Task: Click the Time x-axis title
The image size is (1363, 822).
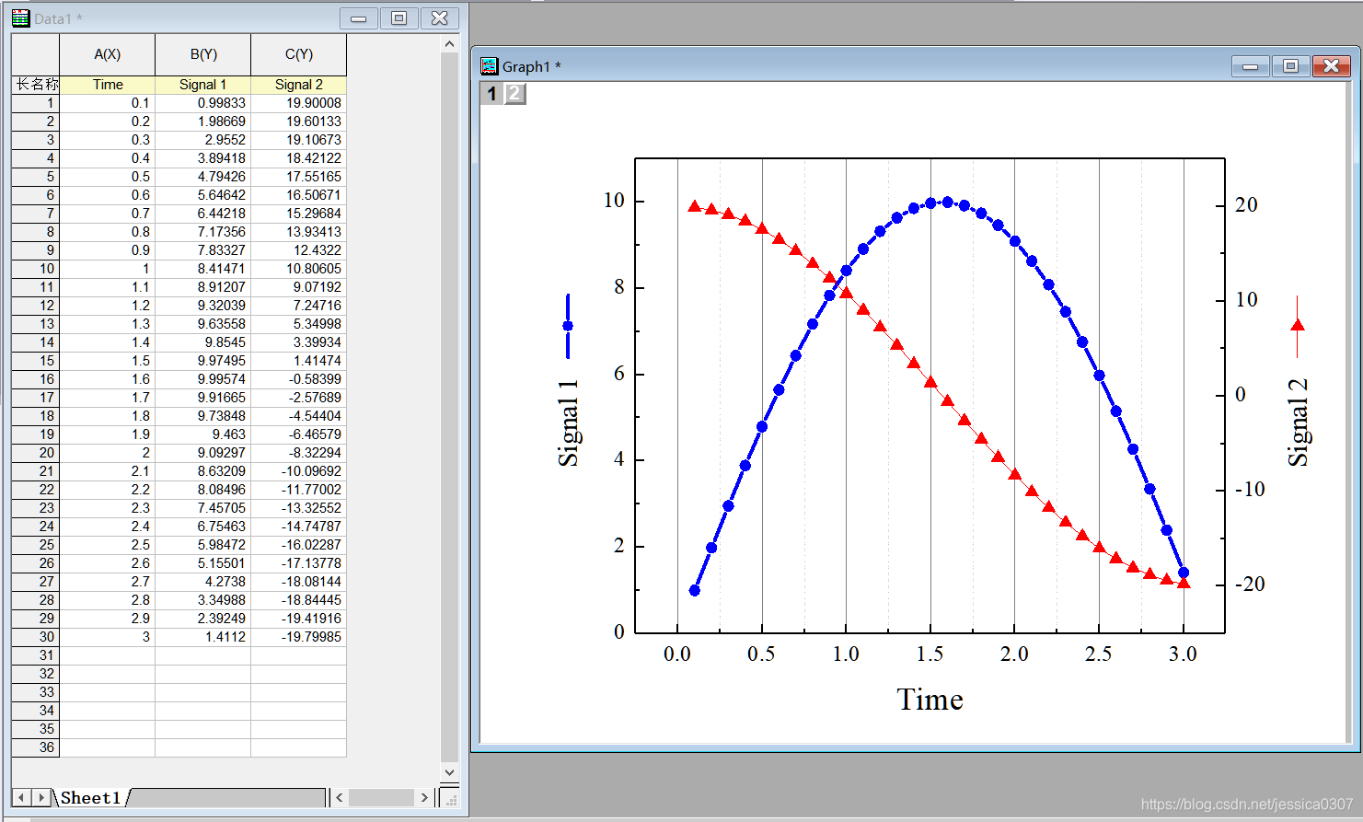Action: (930, 700)
